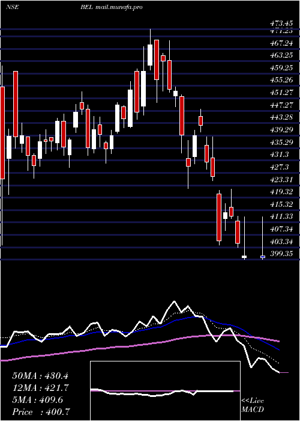
Task: Click the 12MA : 421.7 readout
Action: 40,388
